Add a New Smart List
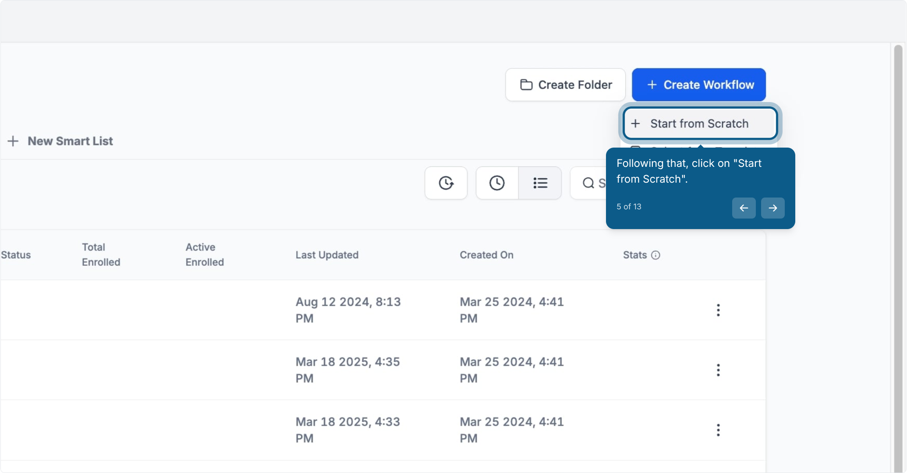This screenshot has height=473, width=907. tap(60, 141)
